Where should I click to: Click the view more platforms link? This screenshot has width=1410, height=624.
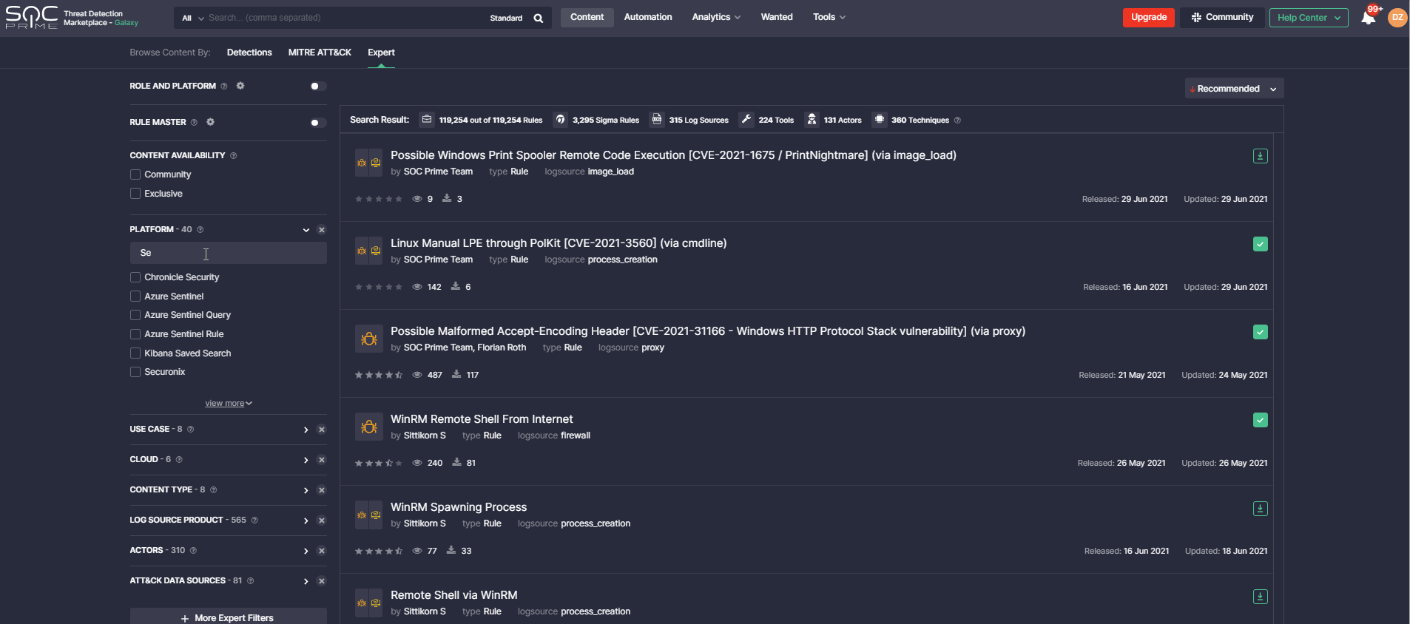229,404
